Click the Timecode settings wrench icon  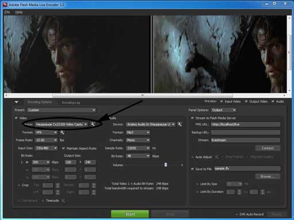coord(63,200)
